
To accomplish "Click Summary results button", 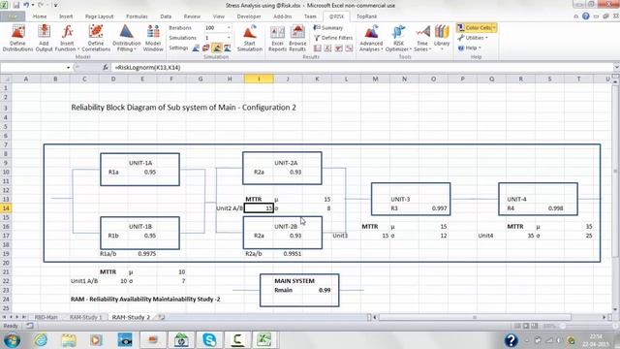I will coord(328,28).
